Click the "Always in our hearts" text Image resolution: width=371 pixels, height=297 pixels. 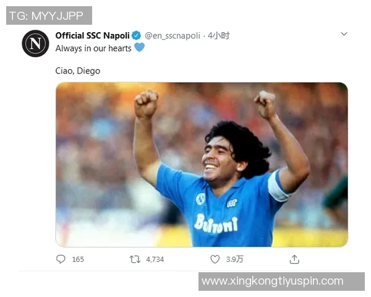[93, 48]
